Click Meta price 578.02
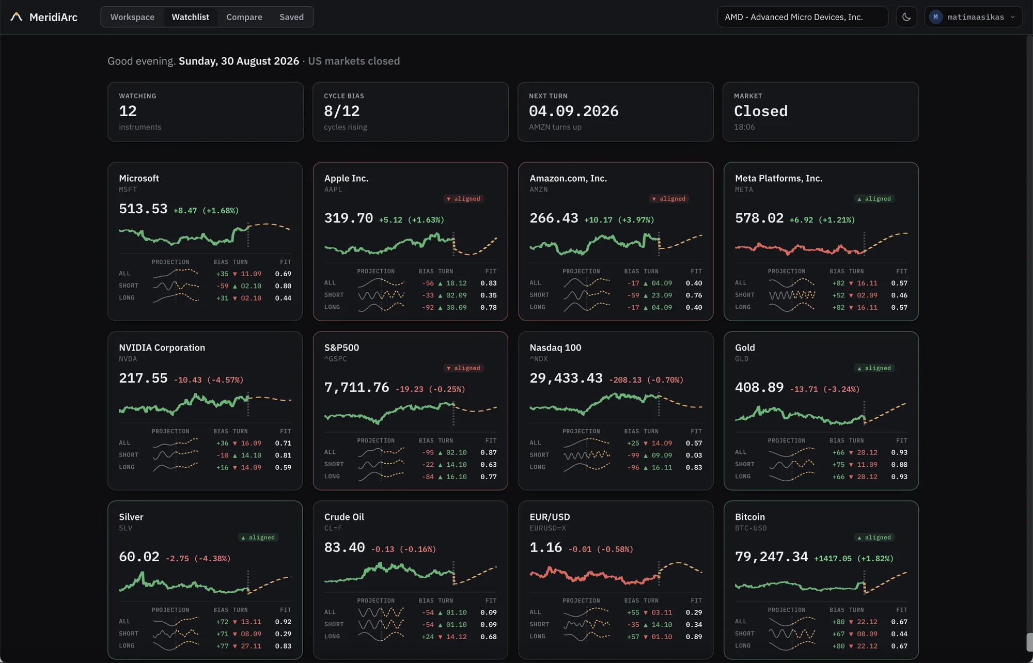This screenshot has width=1033, height=663. click(x=759, y=218)
